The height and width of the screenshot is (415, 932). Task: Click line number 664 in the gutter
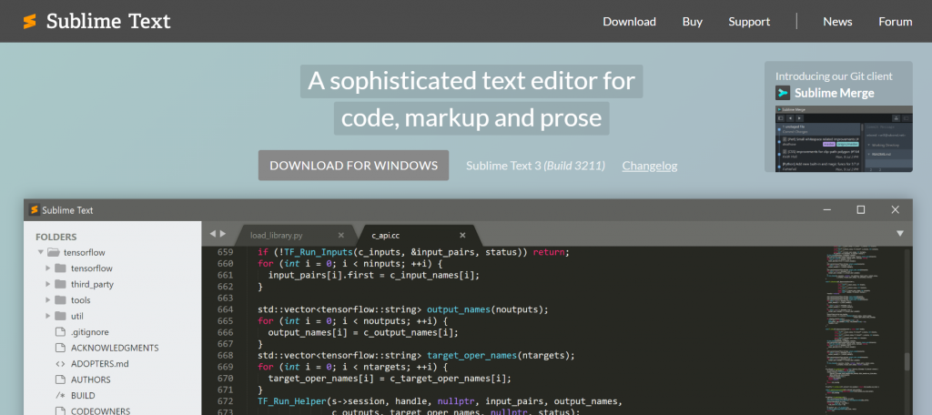[x=226, y=309]
